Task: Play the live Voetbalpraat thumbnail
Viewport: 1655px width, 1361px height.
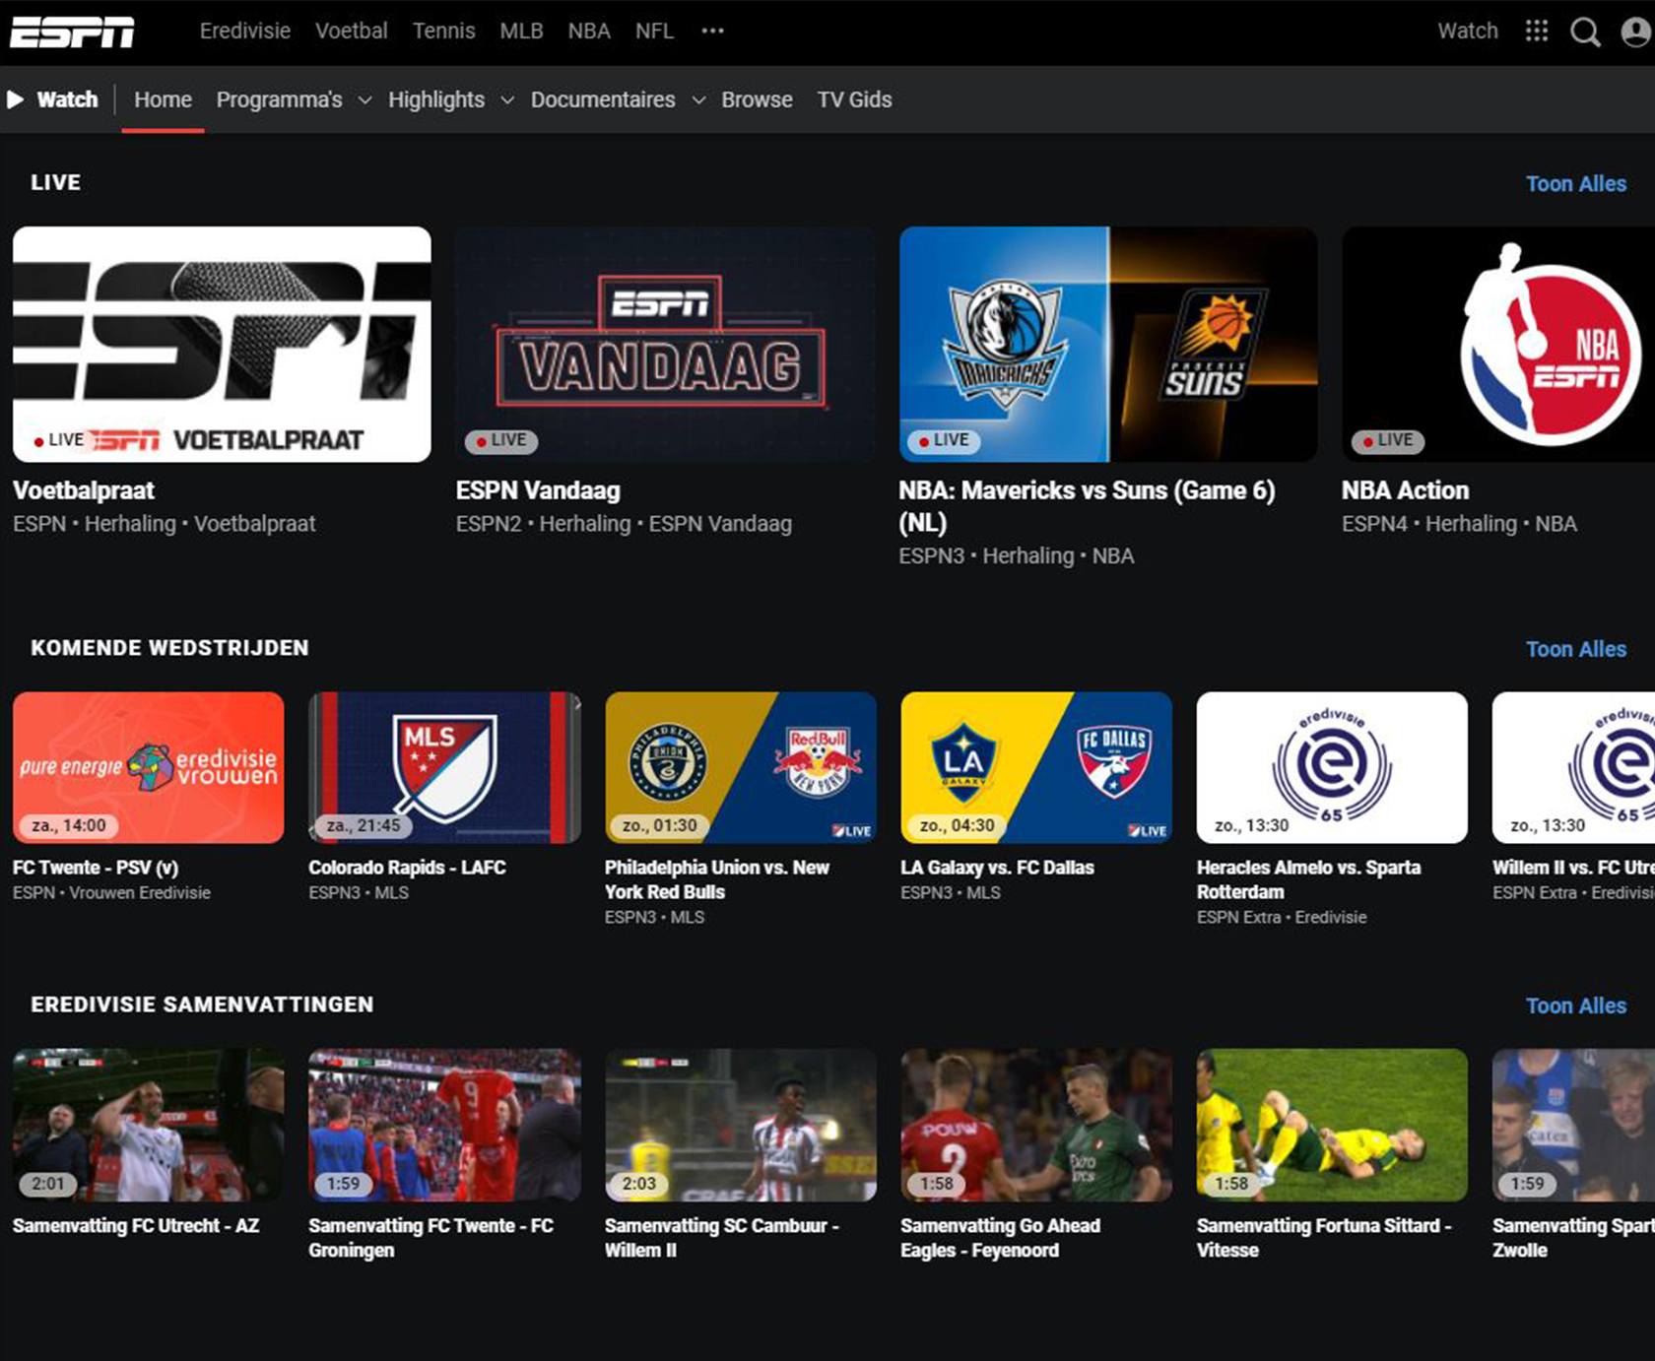Action: coord(222,344)
